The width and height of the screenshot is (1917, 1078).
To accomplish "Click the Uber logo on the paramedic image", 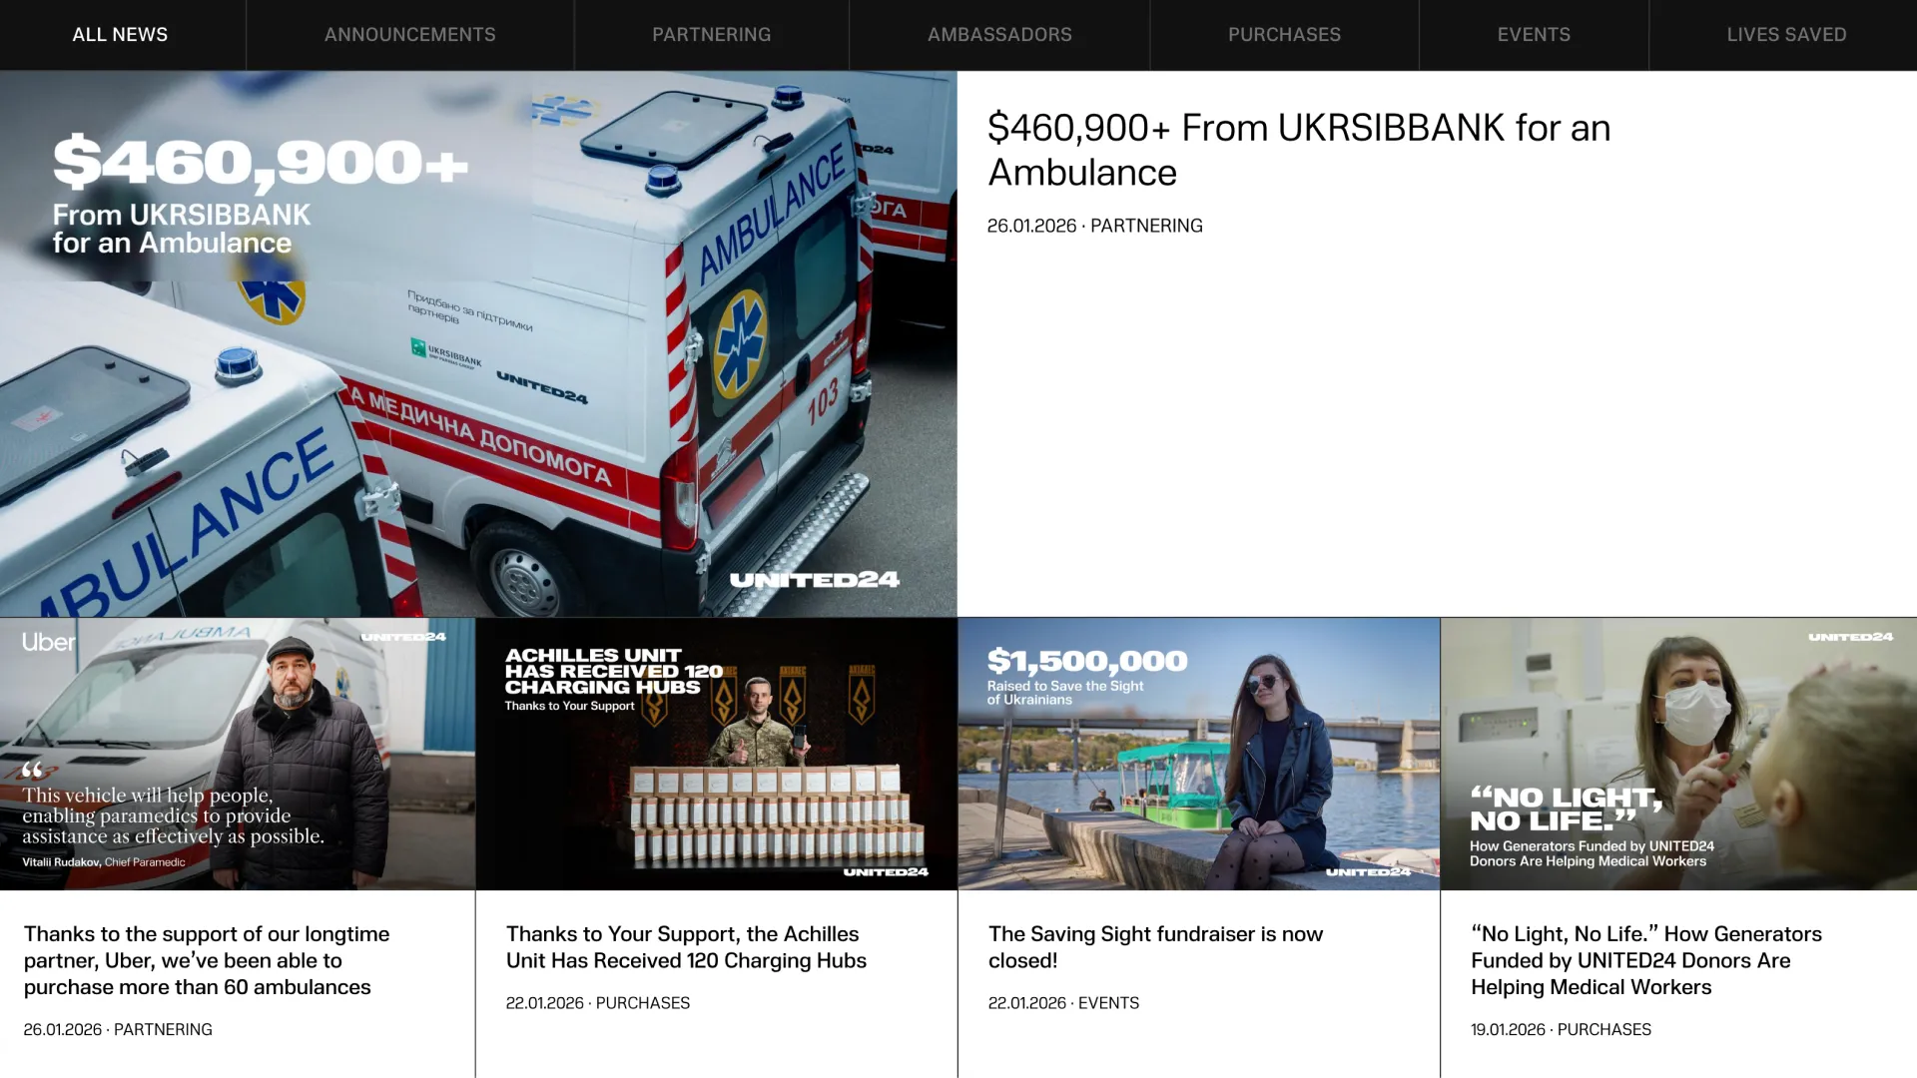I will 49,642.
